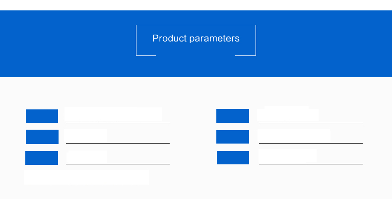The width and height of the screenshot is (392, 199).
Task: Click the 'Product parameters' title text
Action: click(196, 39)
